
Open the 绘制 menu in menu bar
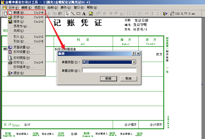tap(52, 8)
